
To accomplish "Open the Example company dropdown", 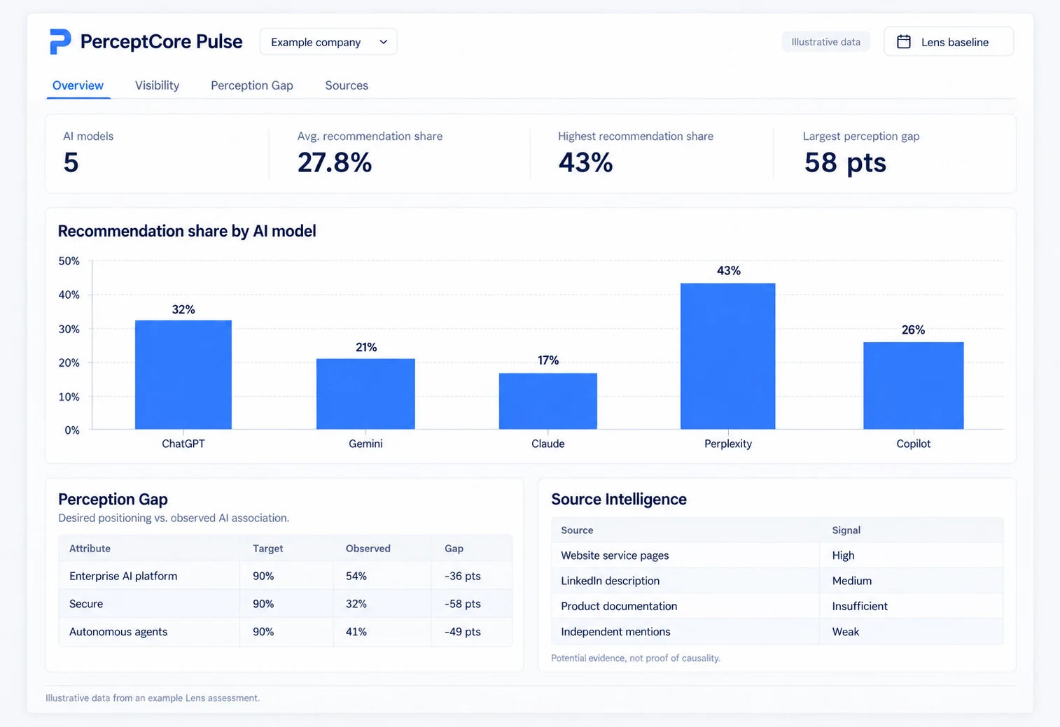I will coord(328,42).
